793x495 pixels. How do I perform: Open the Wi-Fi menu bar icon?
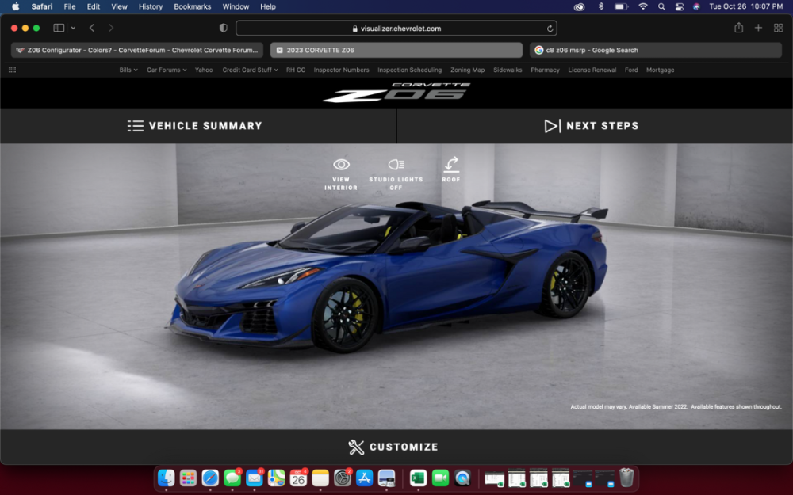tap(643, 6)
